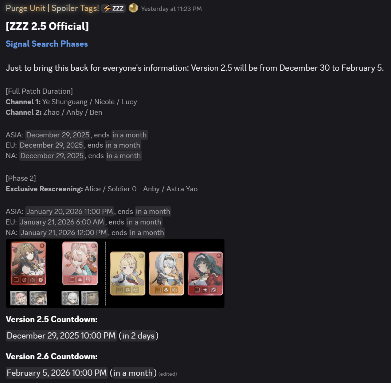The height and width of the screenshot is (383, 391).
Task: Click the Purge Unit | Spoiler Tags! username
Action: coord(52,8)
